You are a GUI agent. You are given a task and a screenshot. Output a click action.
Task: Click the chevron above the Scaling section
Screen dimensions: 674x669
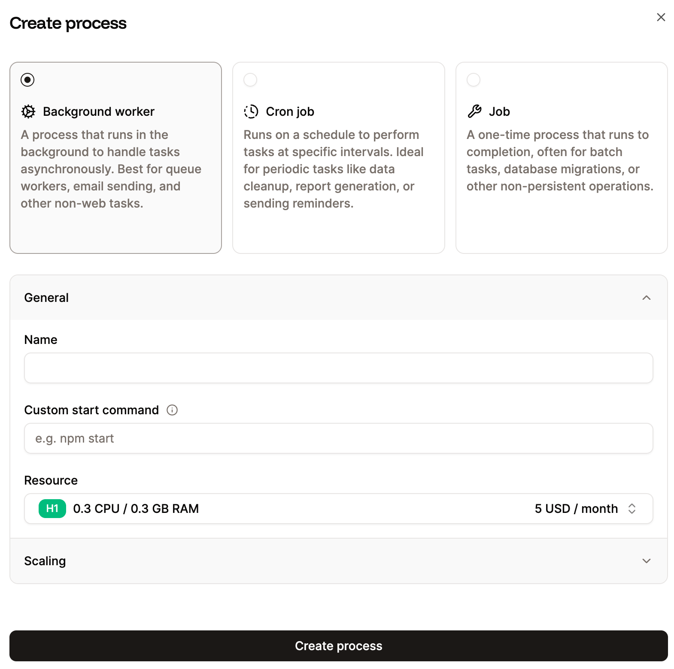646,298
